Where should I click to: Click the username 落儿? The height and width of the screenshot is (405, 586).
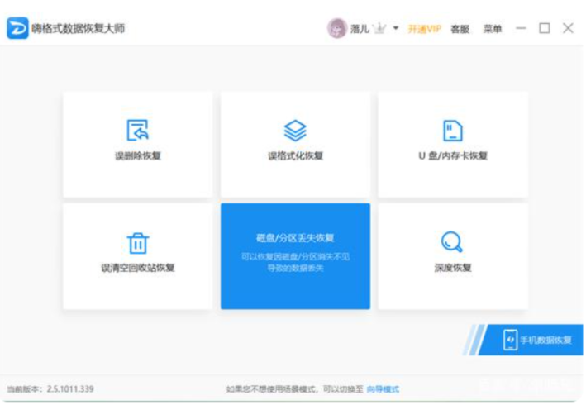(360, 29)
